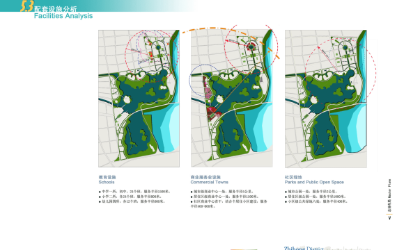The width and height of the screenshot is (397, 250).
Task: Click the Commercial Towns caption title
Action: (209, 180)
